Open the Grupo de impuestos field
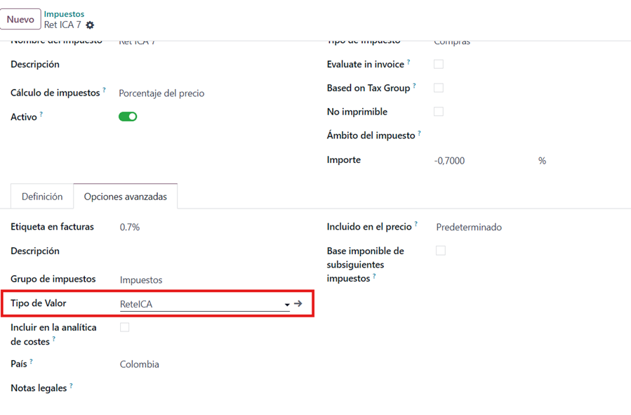This screenshot has width=631, height=415. coord(141,280)
